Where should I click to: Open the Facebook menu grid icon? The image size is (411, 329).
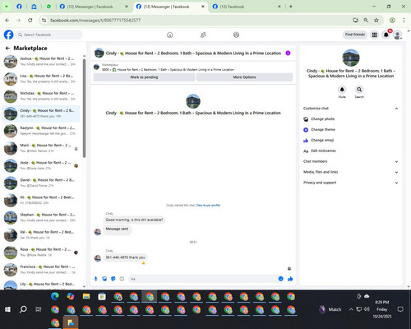(374, 35)
